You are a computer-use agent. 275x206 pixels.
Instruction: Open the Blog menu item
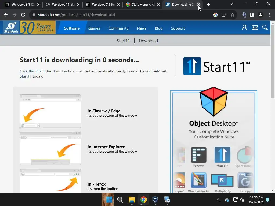pos(159,28)
